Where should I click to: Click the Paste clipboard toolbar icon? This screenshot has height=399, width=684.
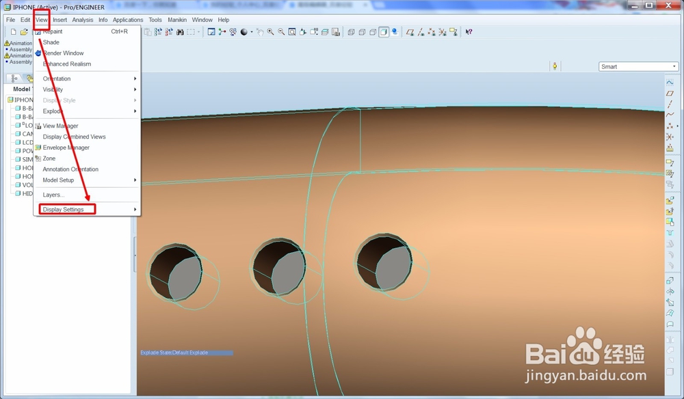[x=148, y=32]
